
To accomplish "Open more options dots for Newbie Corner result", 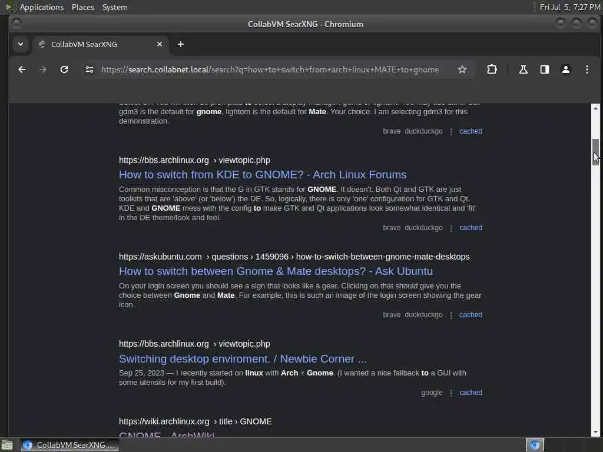I will pos(451,393).
